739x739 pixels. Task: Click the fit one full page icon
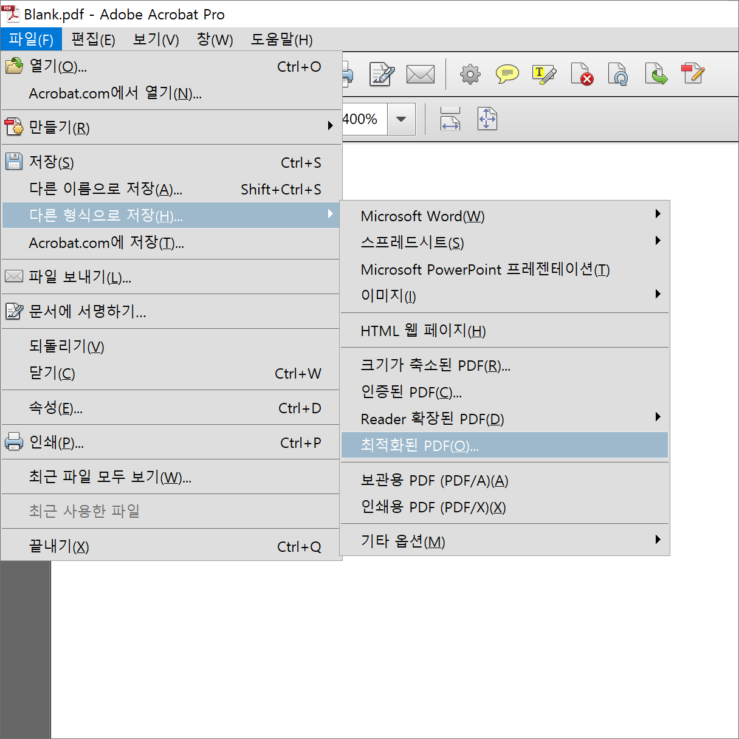tap(487, 119)
